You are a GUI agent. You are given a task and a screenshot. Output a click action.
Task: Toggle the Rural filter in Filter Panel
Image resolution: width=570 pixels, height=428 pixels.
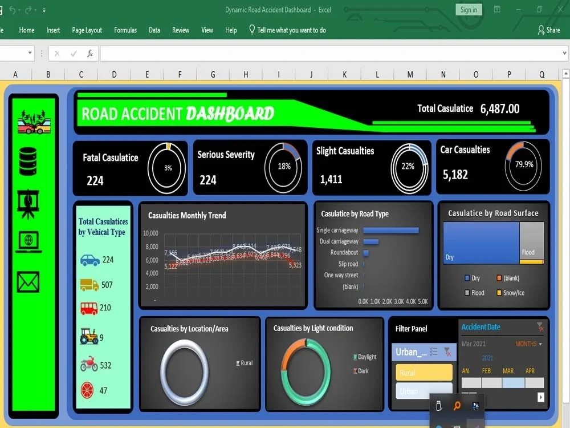[x=423, y=372]
